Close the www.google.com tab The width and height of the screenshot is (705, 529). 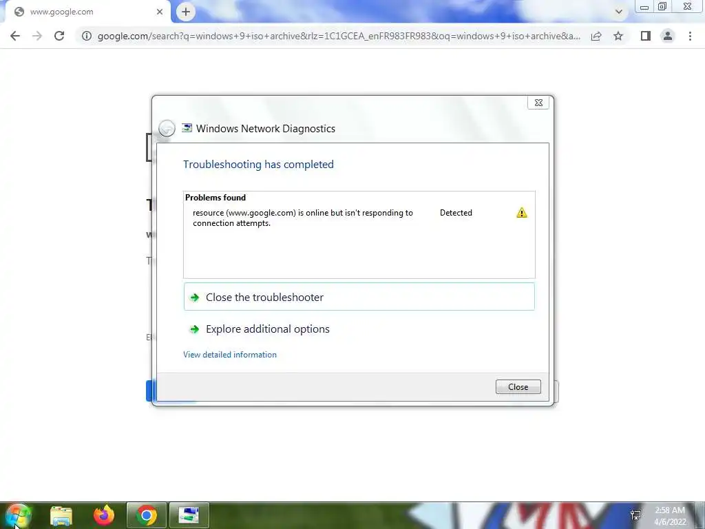click(x=160, y=12)
